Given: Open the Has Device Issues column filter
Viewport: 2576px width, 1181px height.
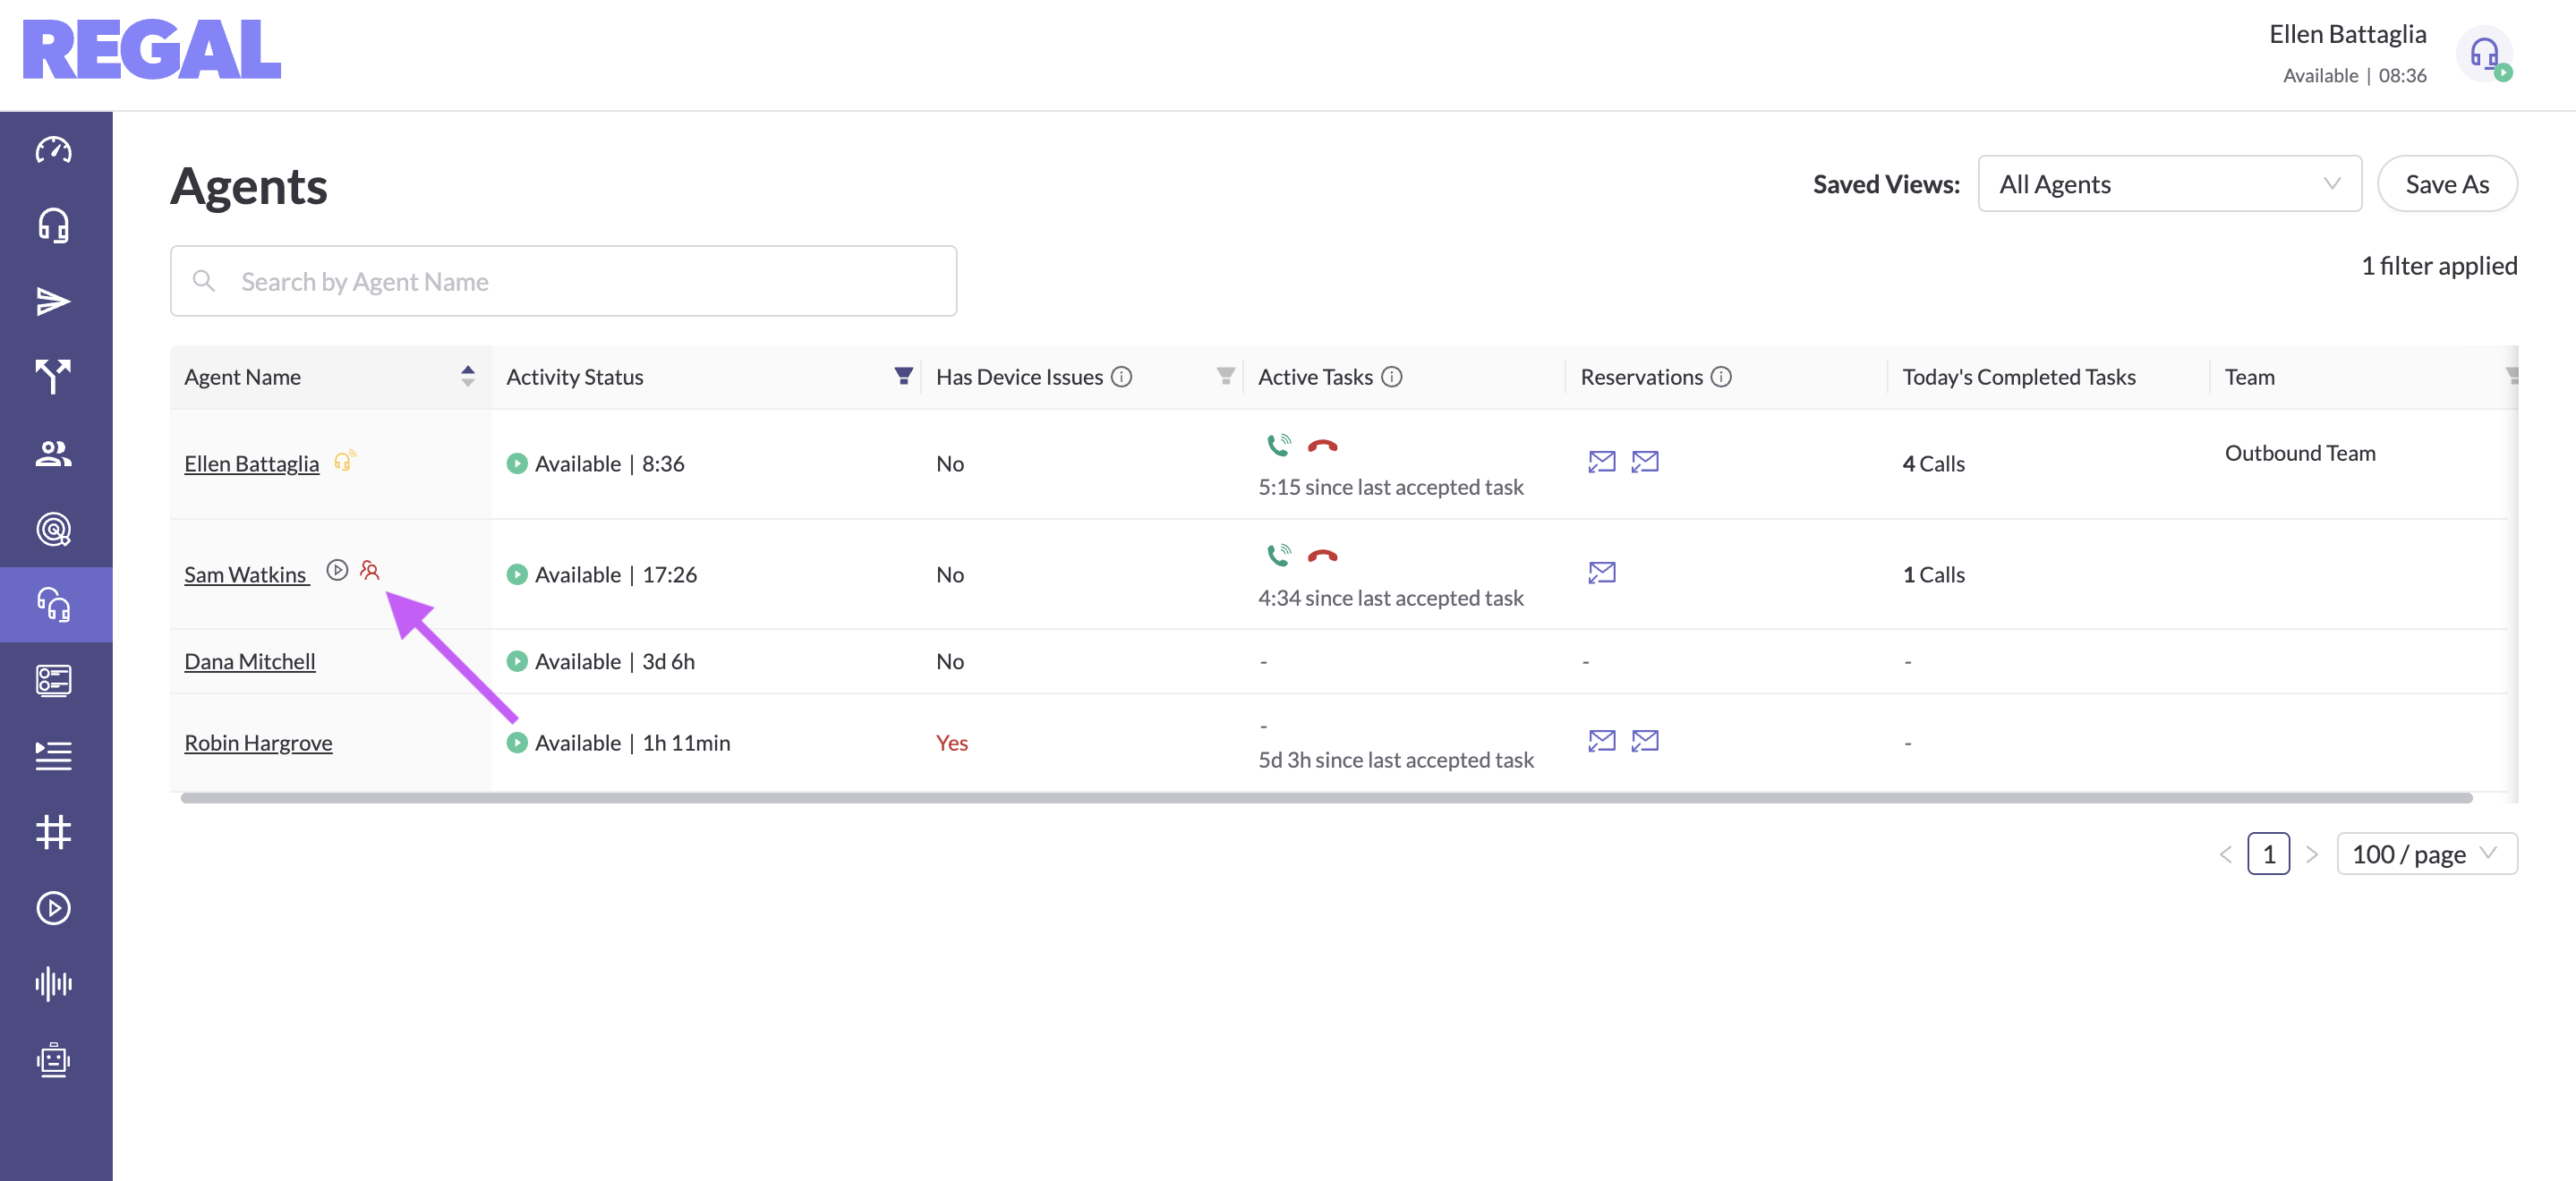Looking at the screenshot, I should pyautogui.click(x=1225, y=376).
